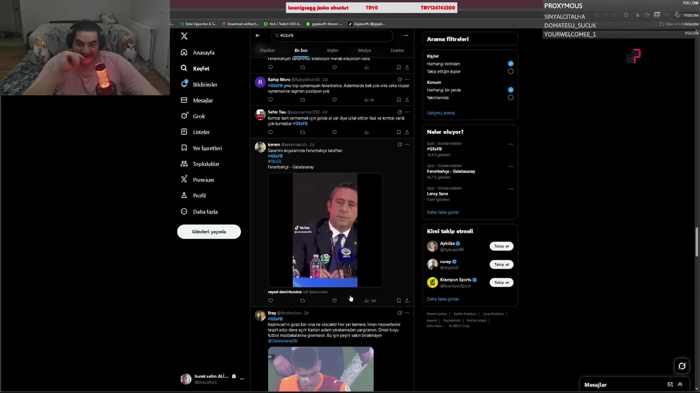
Task: Share kerem's video post
Action: (407, 300)
